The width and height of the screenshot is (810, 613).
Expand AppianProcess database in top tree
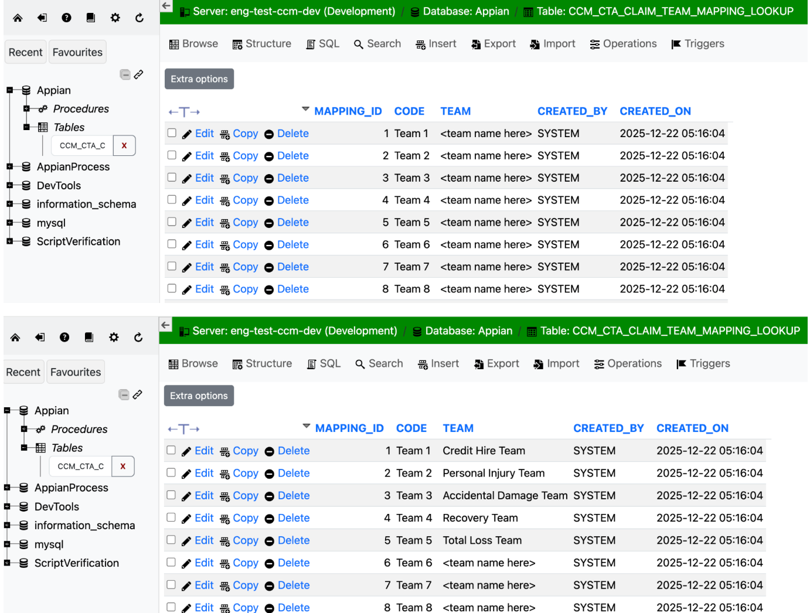[9, 166]
